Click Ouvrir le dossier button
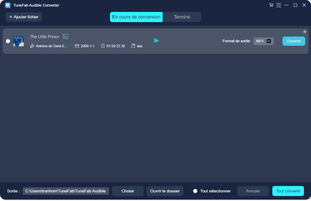The width and height of the screenshot is (311, 201). (165, 191)
